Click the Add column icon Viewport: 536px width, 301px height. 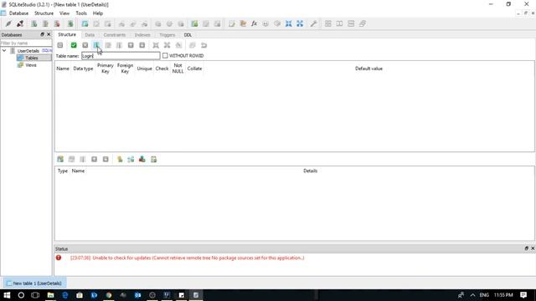tap(96, 45)
